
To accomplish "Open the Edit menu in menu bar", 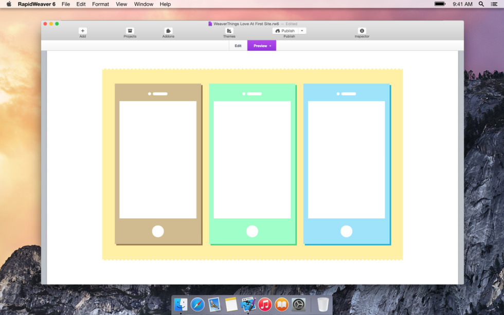I will 81,4.
